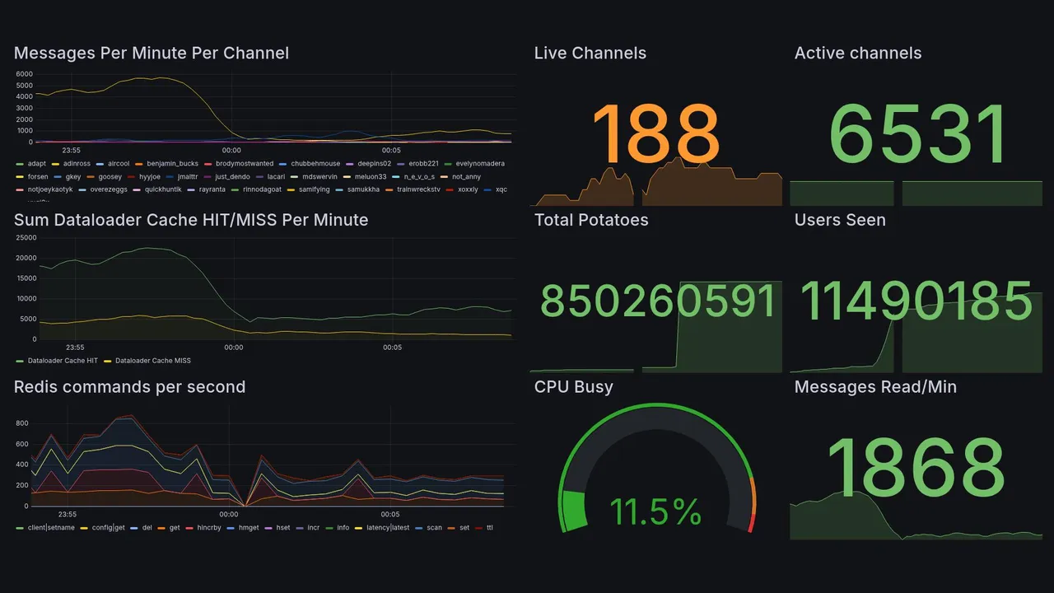Image resolution: width=1054 pixels, height=593 pixels.
Task: Select xoxxly in the channel legend
Action: click(x=462, y=190)
